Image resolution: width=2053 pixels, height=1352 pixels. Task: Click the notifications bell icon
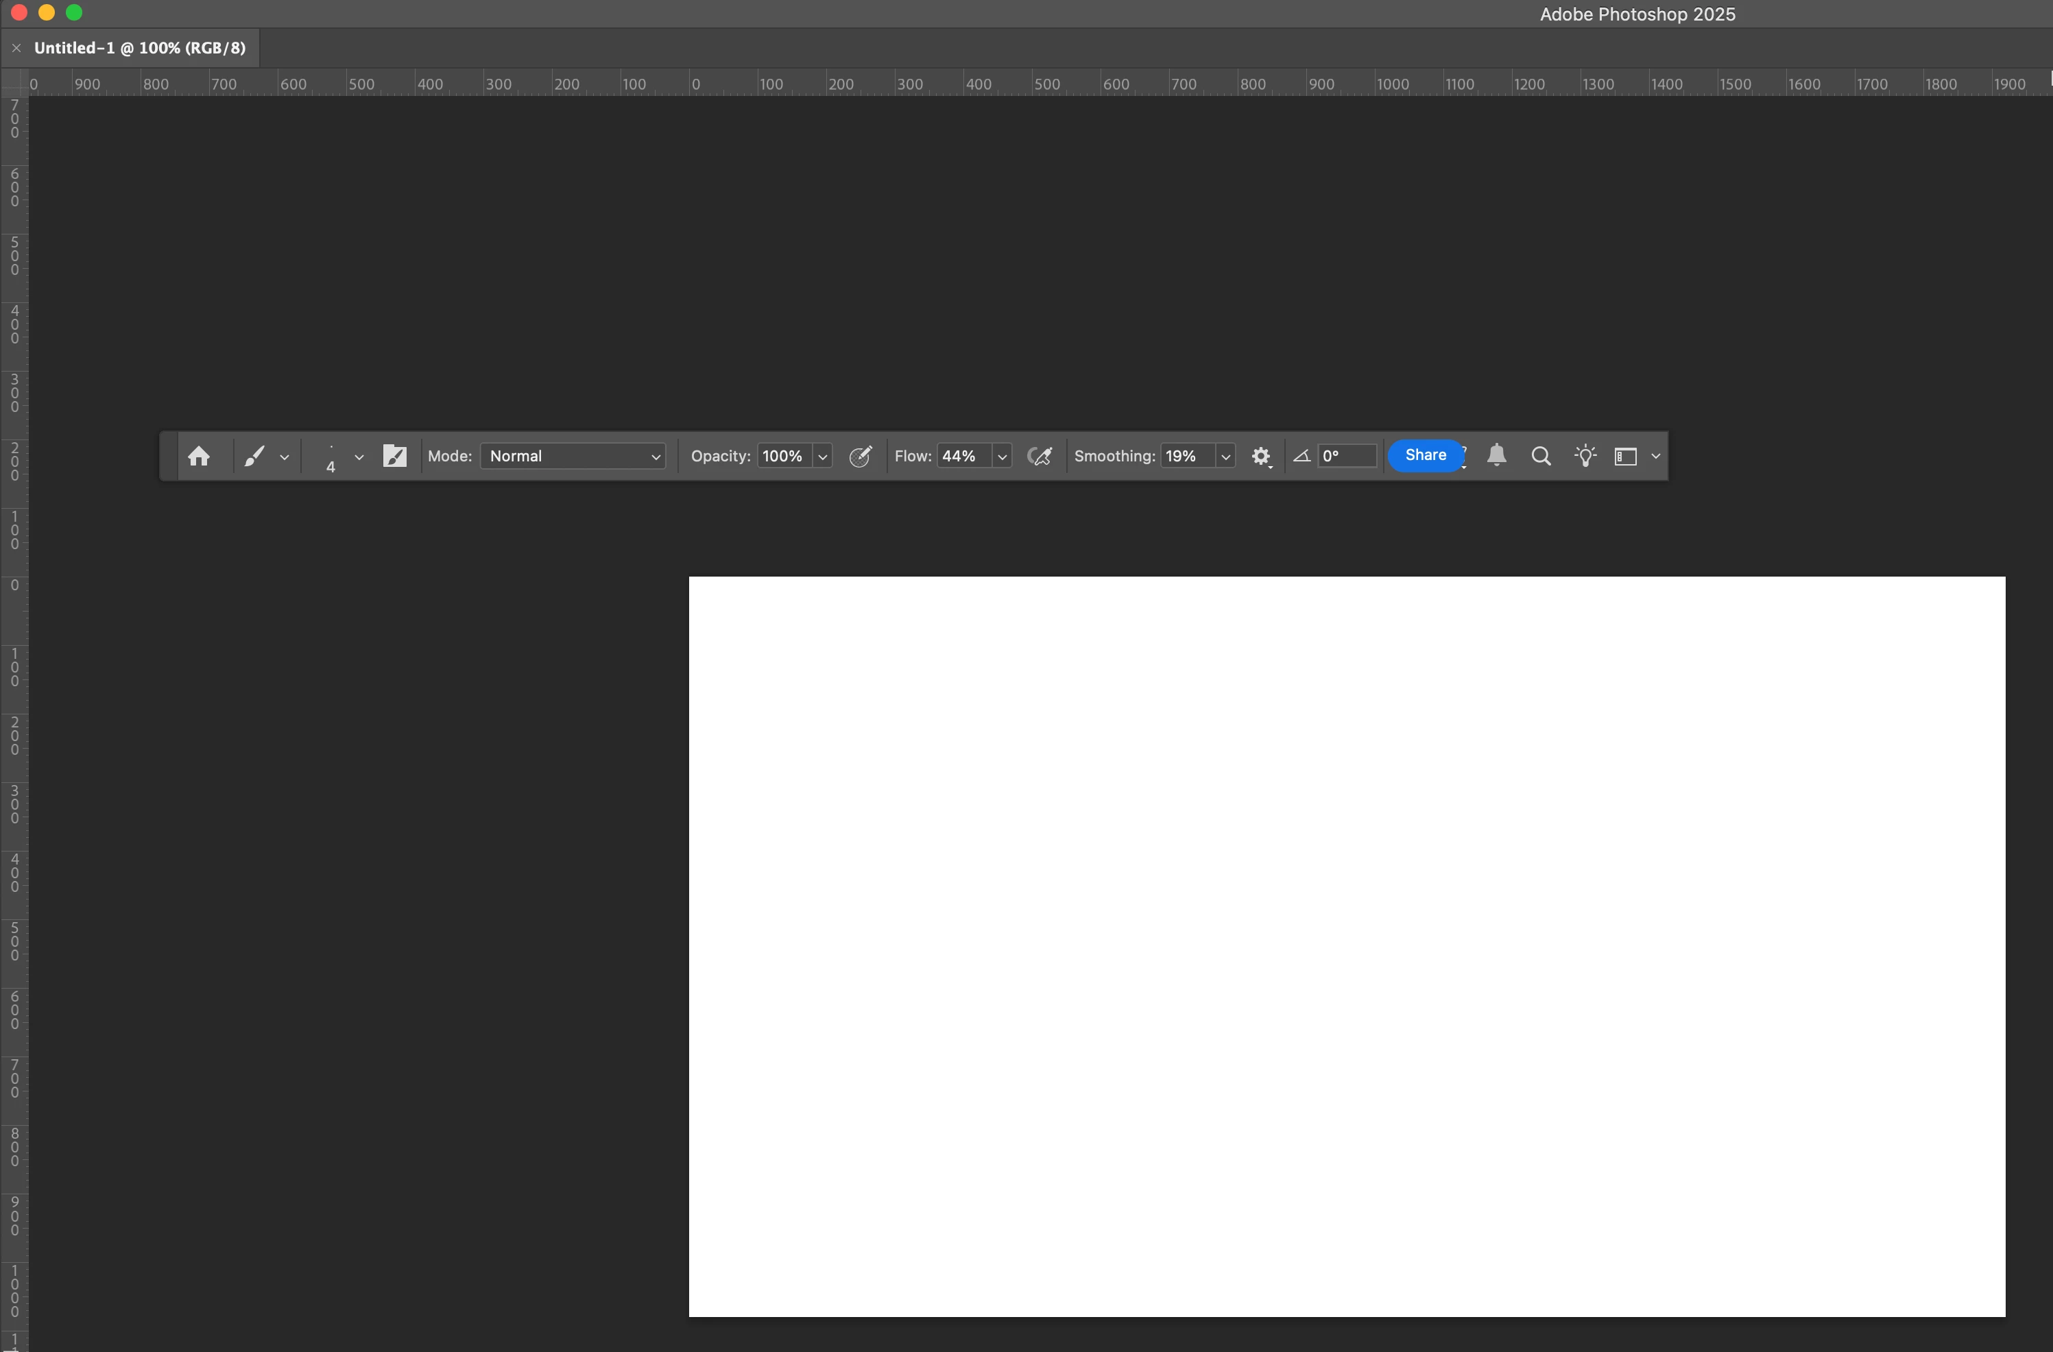click(x=1497, y=455)
